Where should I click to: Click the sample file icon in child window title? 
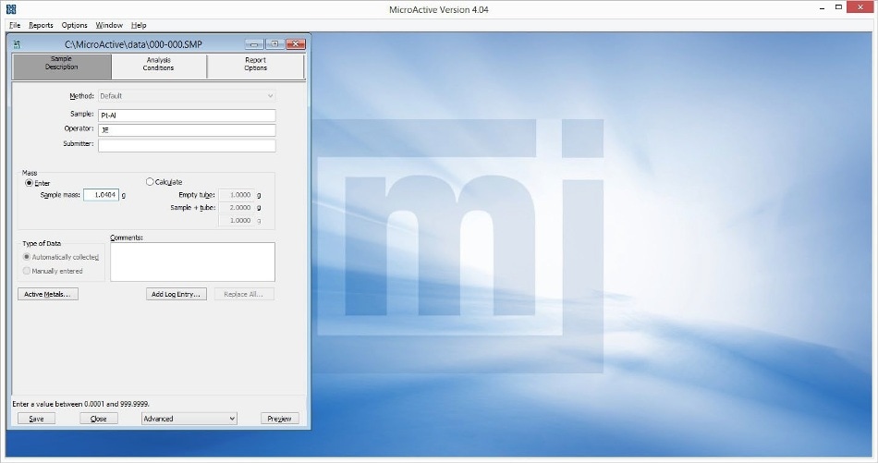tap(17, 44)
